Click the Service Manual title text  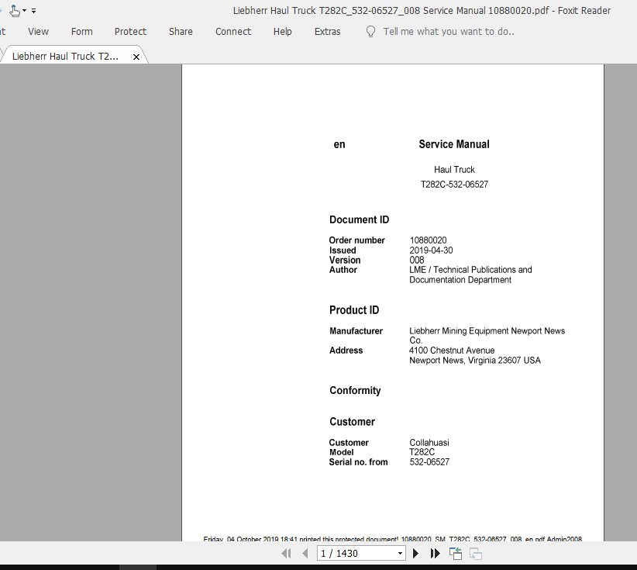pos(454,144)
